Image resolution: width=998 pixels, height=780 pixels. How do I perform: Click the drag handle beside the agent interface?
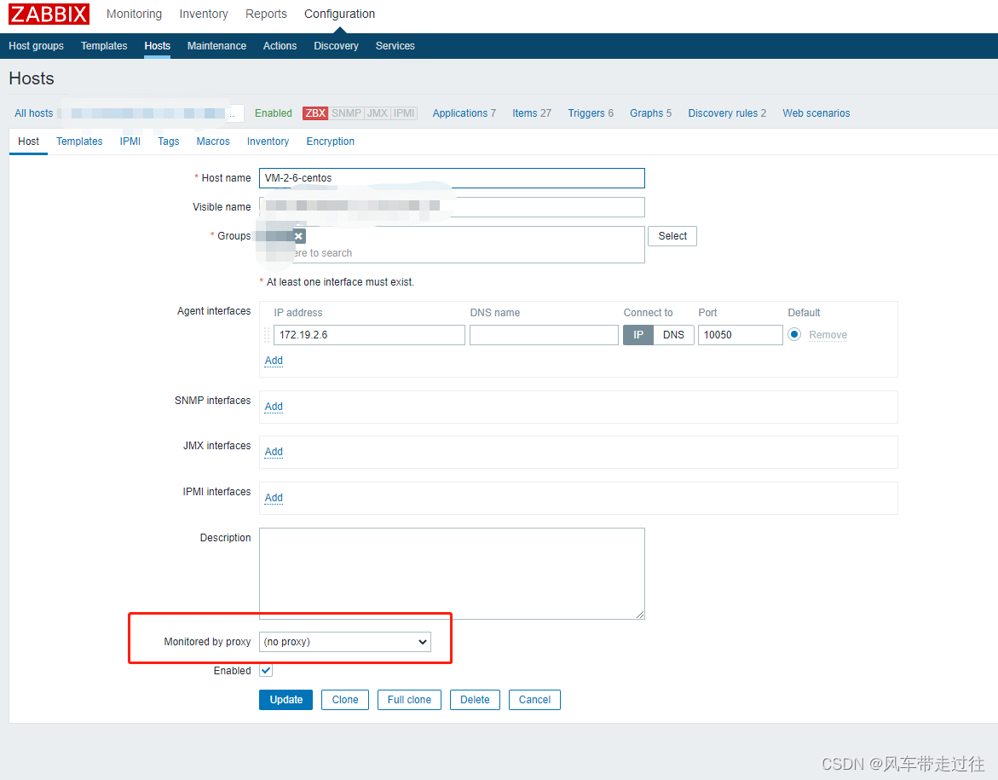click(x=266, y=334)
